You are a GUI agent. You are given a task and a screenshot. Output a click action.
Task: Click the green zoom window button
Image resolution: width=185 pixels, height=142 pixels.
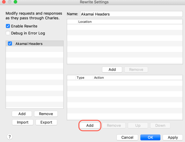15,2
